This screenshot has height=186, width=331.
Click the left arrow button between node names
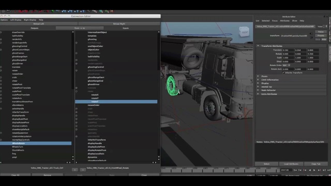click(74, 169)
